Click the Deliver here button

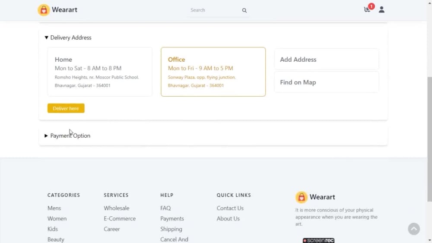point(66,108)
